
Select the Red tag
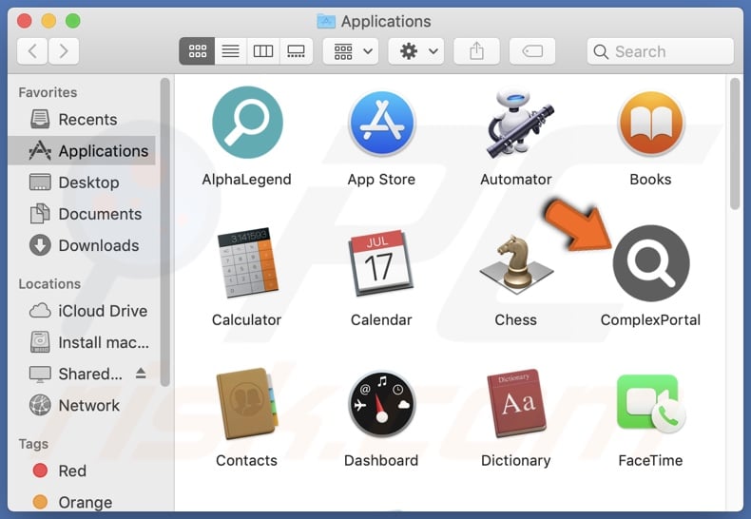82,471
